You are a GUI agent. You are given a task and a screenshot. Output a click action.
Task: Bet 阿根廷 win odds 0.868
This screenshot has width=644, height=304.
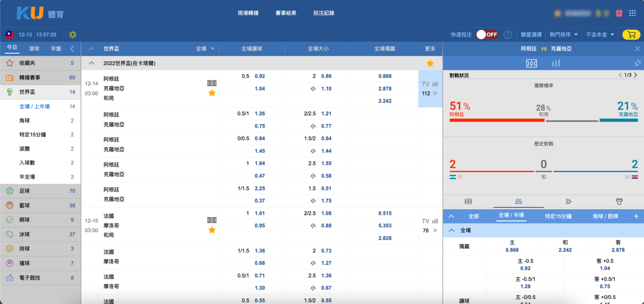[x=385, y=76]
